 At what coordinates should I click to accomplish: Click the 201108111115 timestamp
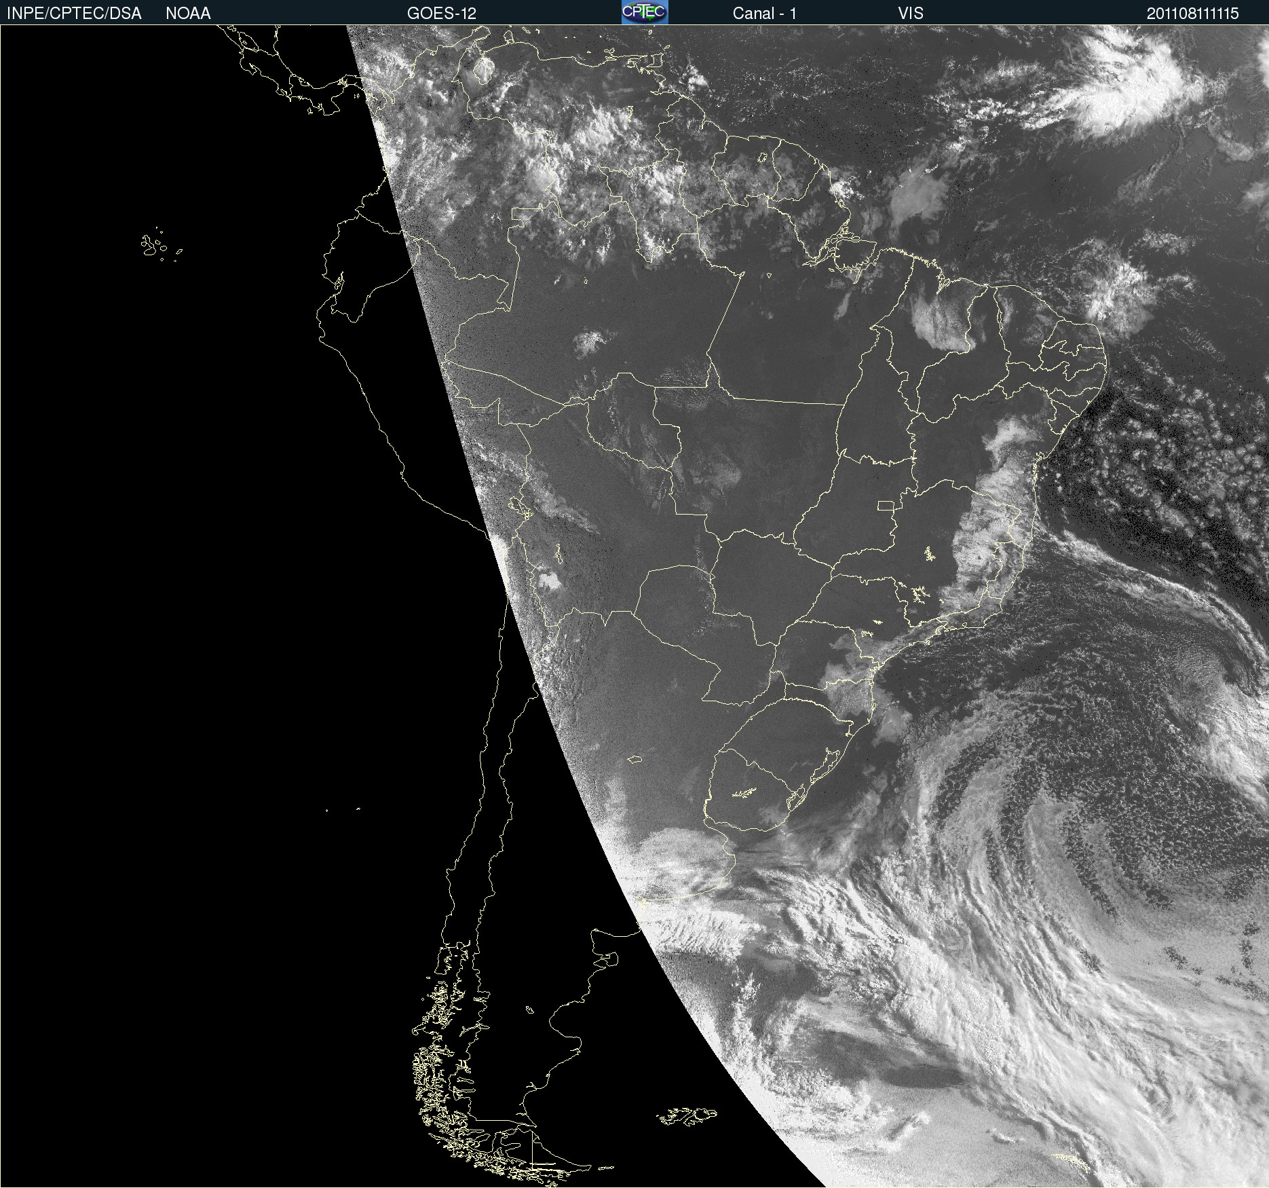tap(1193, 14)
